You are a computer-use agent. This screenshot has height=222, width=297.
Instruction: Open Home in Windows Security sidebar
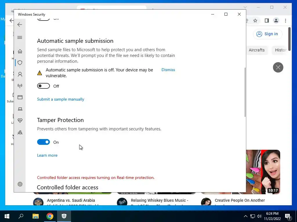(20, 51)
